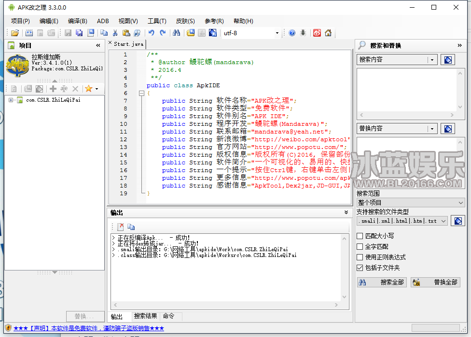Screen dimensions: 471x337
Task: Toggle 全字匹配 checkbox
Action: tap(360, 247)
